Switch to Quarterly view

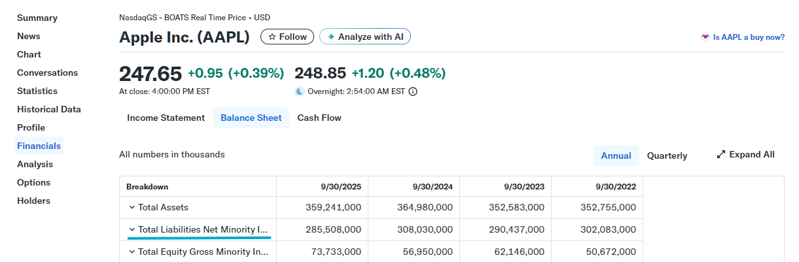(x=667, y=156)
